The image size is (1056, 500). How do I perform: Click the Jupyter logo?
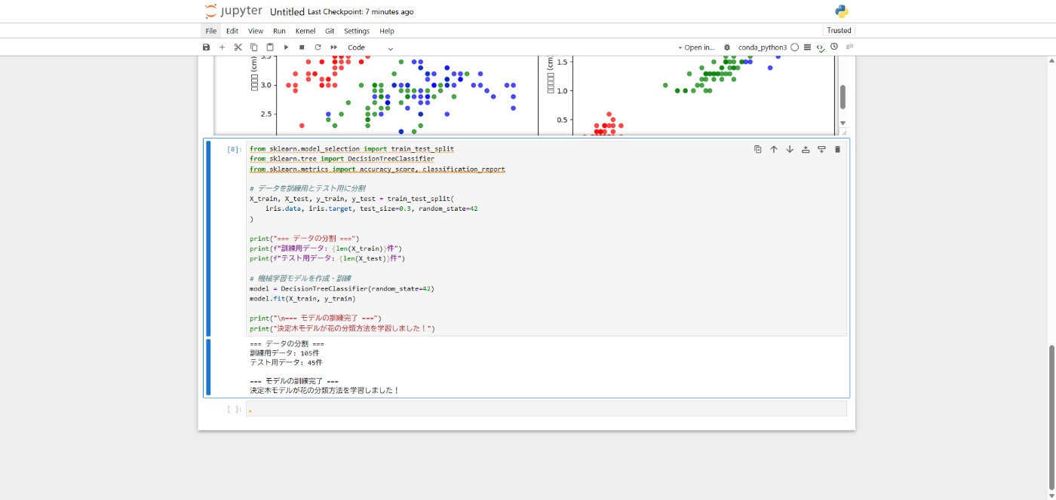(x=234, y=11)
